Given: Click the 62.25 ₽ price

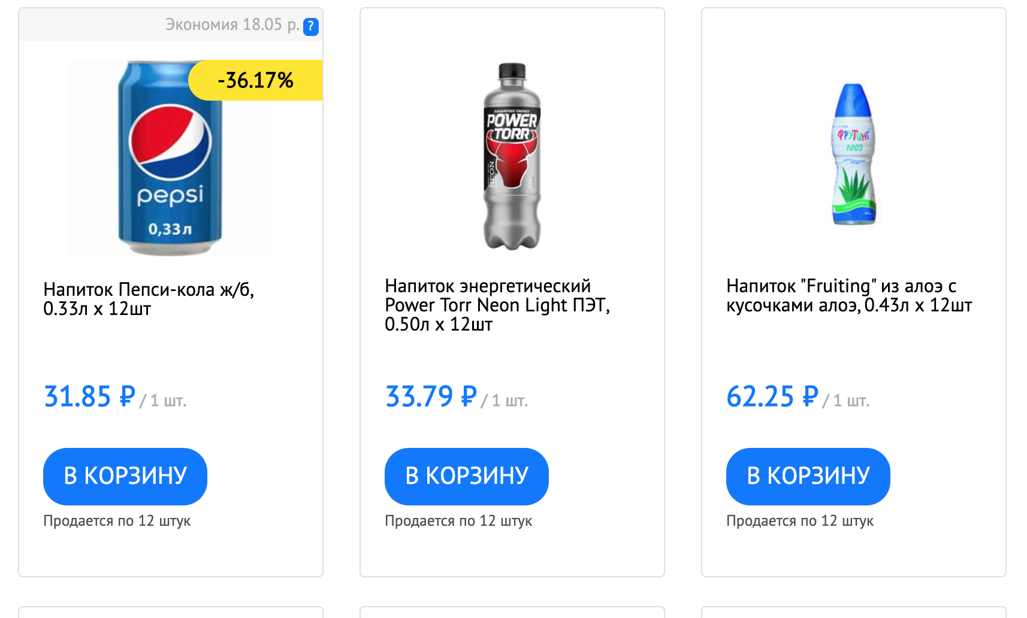Looking at the screenshot, I should tap(772, 396).
